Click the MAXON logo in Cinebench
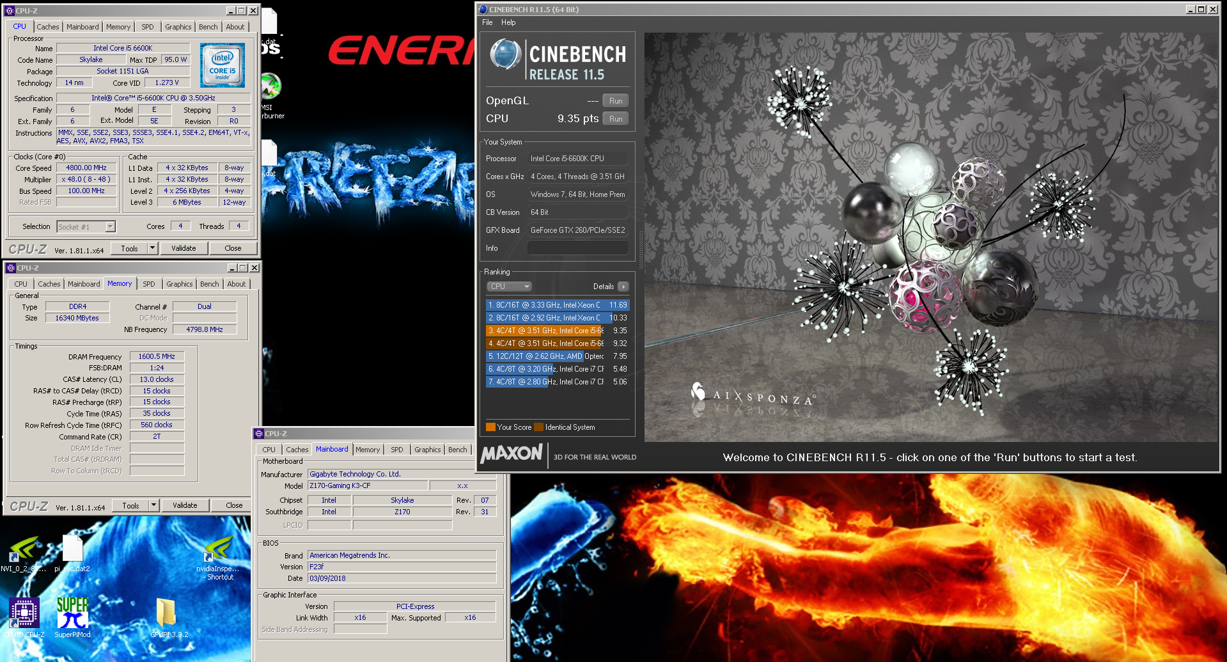 click(x=512, y=454)
